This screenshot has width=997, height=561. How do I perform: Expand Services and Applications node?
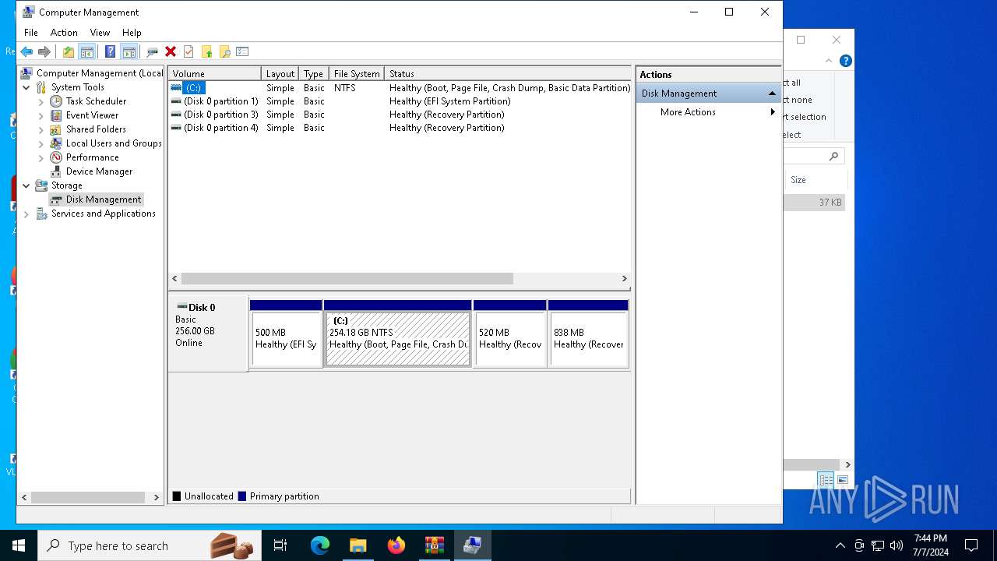(26, 213)
